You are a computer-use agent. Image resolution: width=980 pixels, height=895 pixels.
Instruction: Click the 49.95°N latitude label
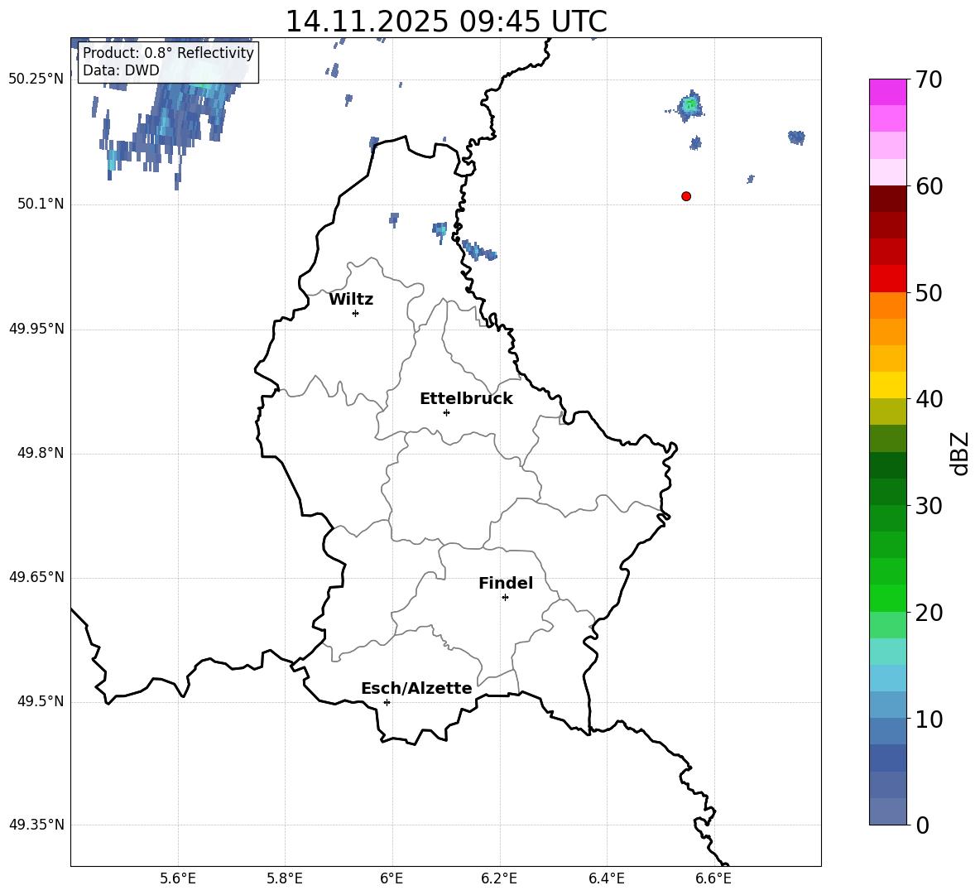pos(36,329)
